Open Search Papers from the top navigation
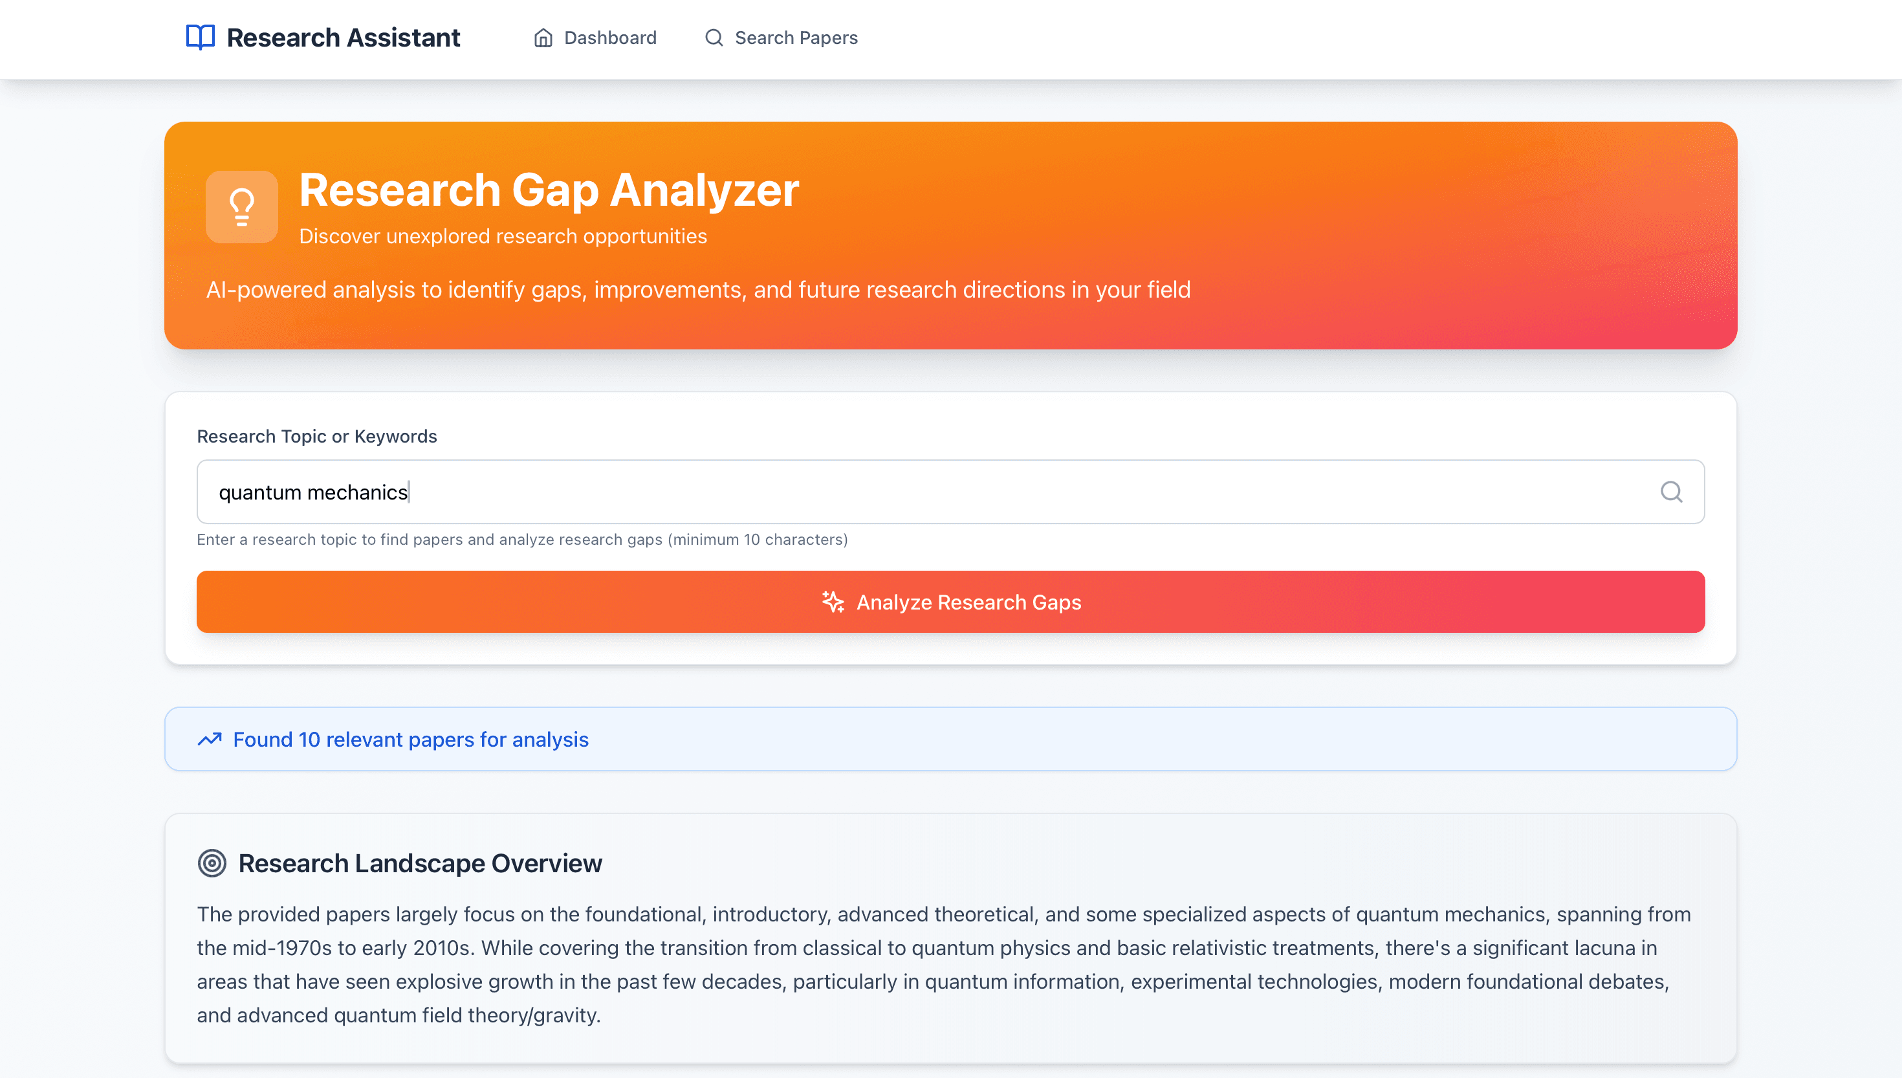1902x1078 pixels. [796, 37]
